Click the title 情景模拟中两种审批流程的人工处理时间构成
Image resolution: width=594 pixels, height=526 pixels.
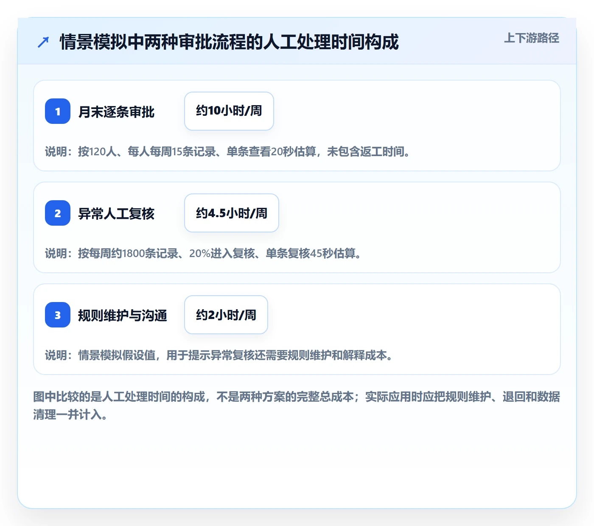coord(229,42)
